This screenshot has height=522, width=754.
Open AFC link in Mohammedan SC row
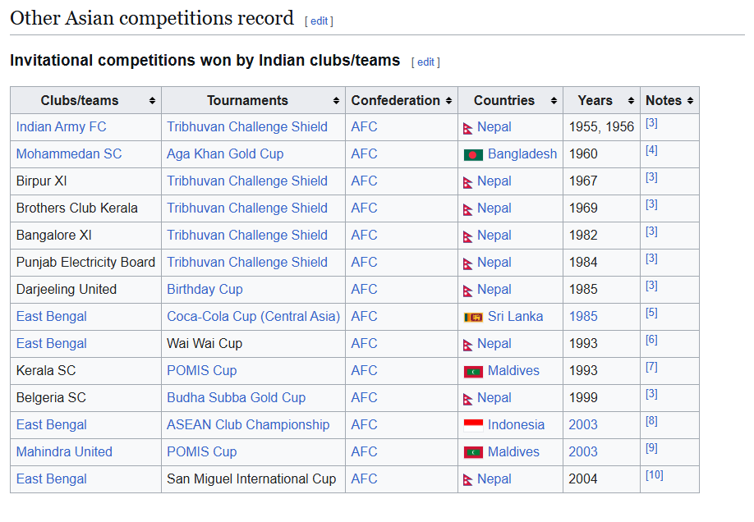point(364,153)
